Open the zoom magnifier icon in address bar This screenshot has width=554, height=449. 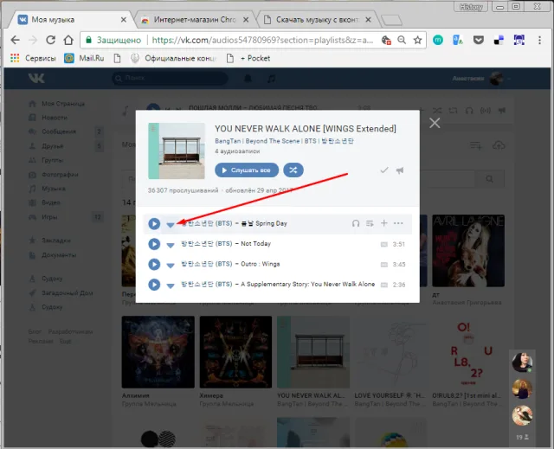(x=402, y=40)
